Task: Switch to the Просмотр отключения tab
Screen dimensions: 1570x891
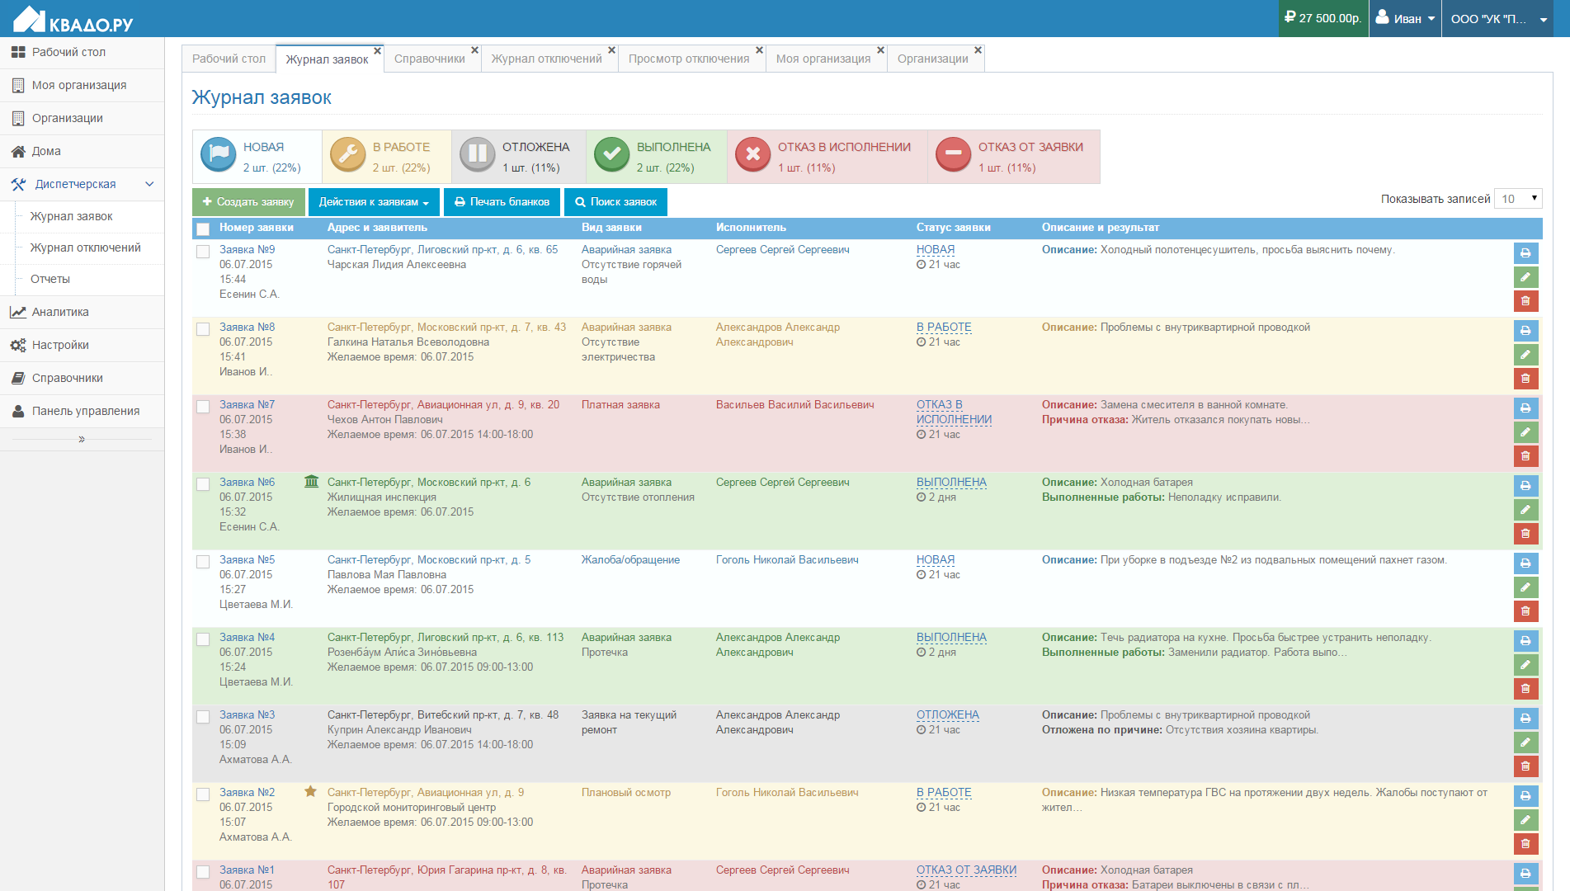Action: [689, 59]
